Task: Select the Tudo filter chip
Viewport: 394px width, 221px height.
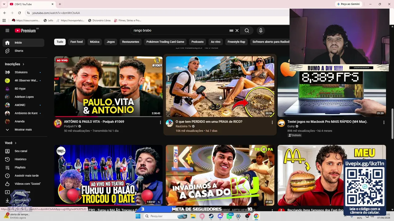Action: (x=60, y=42)
